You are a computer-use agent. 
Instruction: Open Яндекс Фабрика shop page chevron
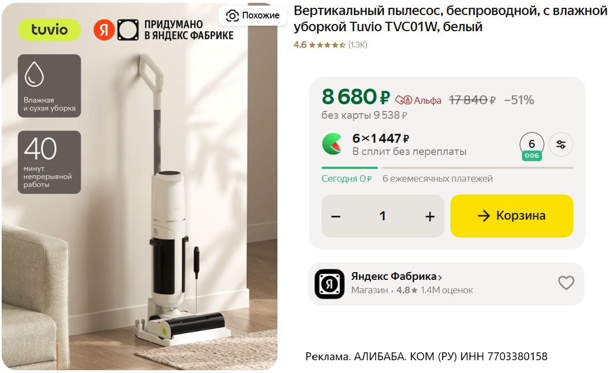click(440, 278)
